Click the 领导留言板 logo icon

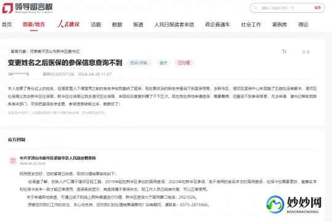[x=7, y=8]
